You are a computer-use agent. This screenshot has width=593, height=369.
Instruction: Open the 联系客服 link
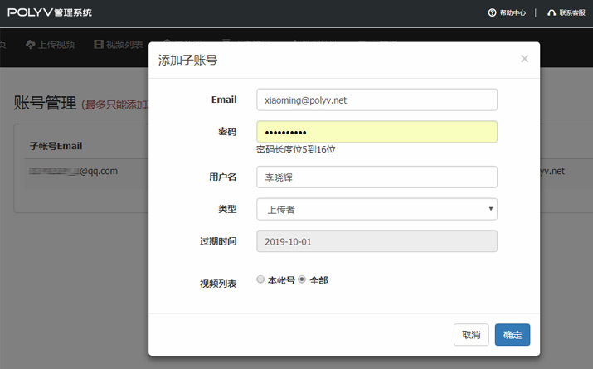point(572,12)
